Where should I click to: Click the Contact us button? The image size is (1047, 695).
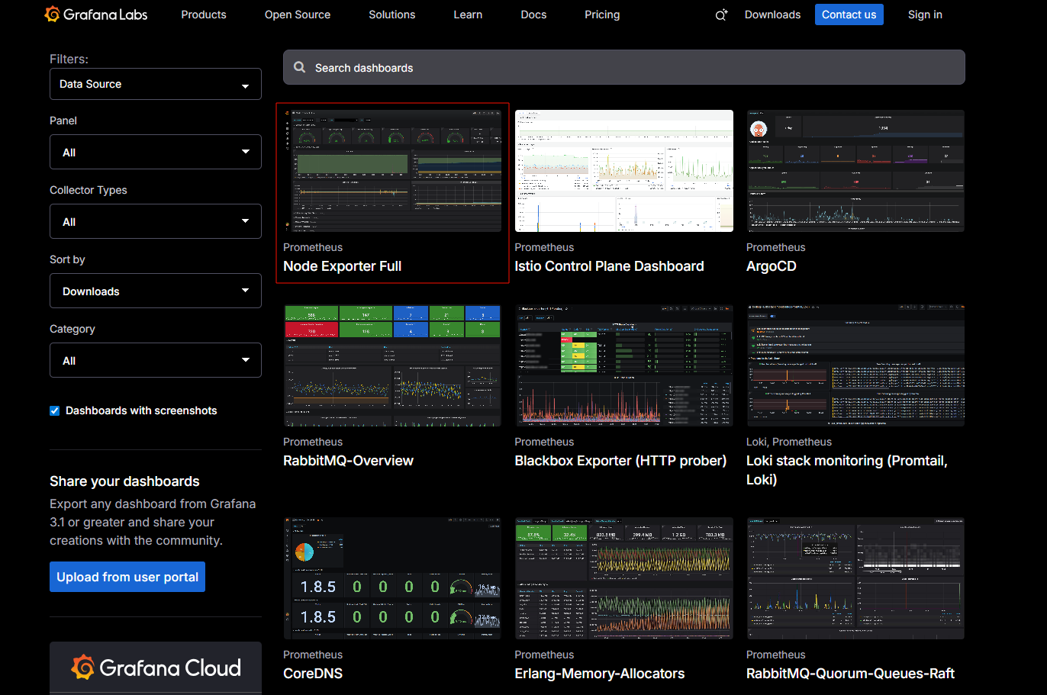coord(849,14)
